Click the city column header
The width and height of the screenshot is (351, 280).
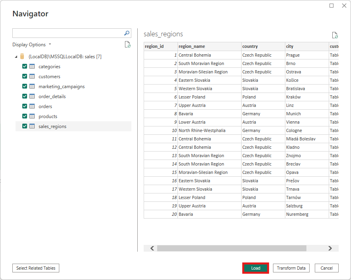coord(307,46)
